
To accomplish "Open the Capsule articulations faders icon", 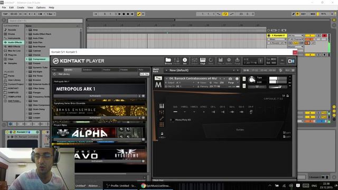I will [162, 106].
